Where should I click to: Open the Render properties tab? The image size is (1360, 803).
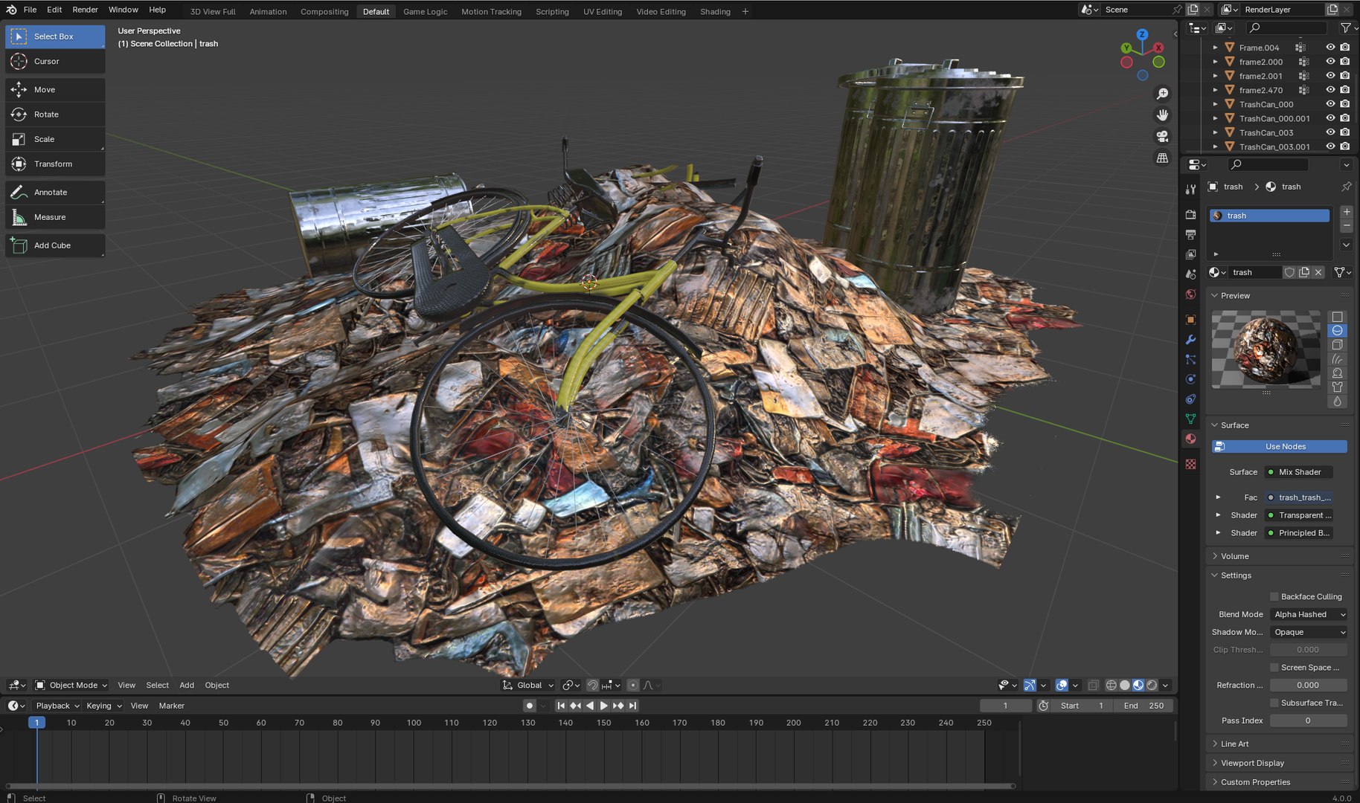tap(1190, 214)
